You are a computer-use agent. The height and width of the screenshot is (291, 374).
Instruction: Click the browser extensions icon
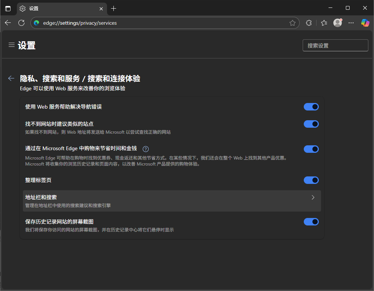[309, 23]
